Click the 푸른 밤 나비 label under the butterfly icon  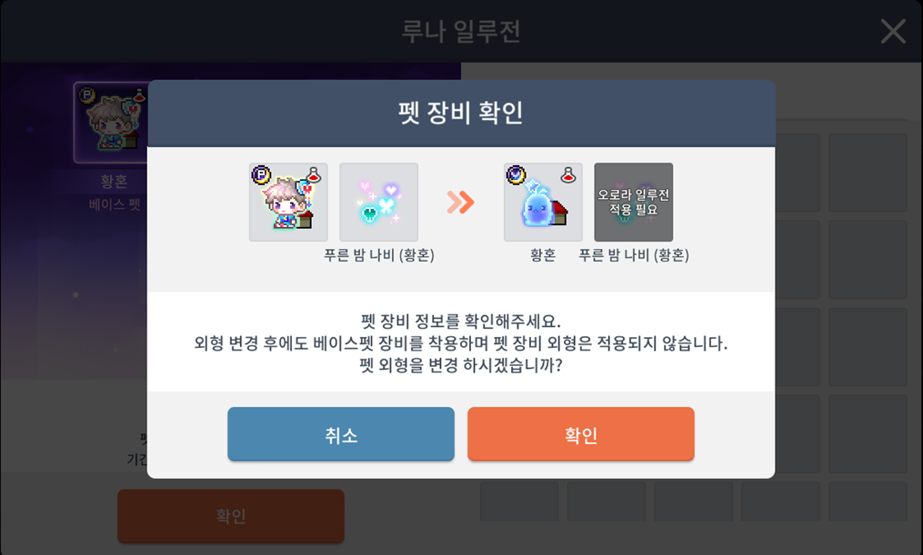379,255
